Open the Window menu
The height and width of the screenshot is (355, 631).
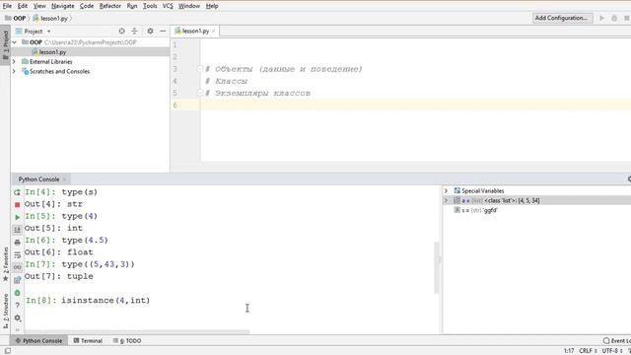click(188, 6)
